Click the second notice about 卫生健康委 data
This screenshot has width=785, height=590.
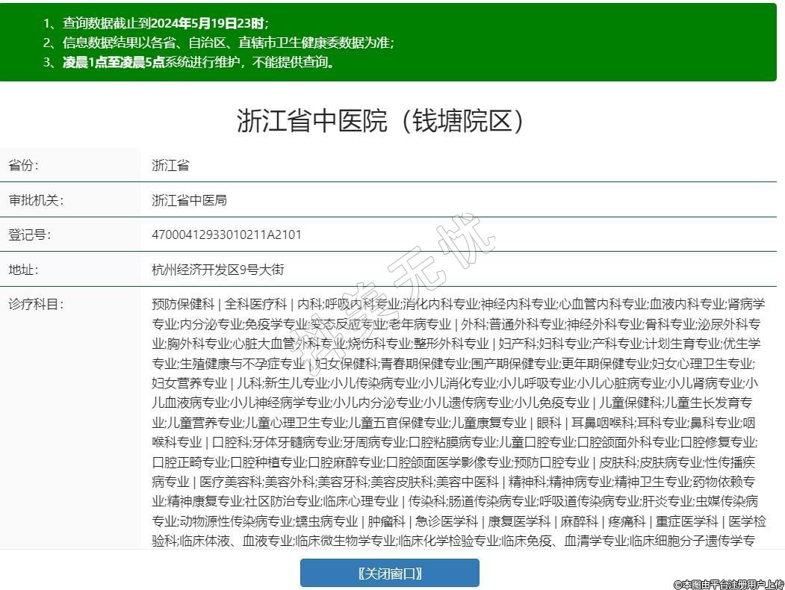click(218, 43)
